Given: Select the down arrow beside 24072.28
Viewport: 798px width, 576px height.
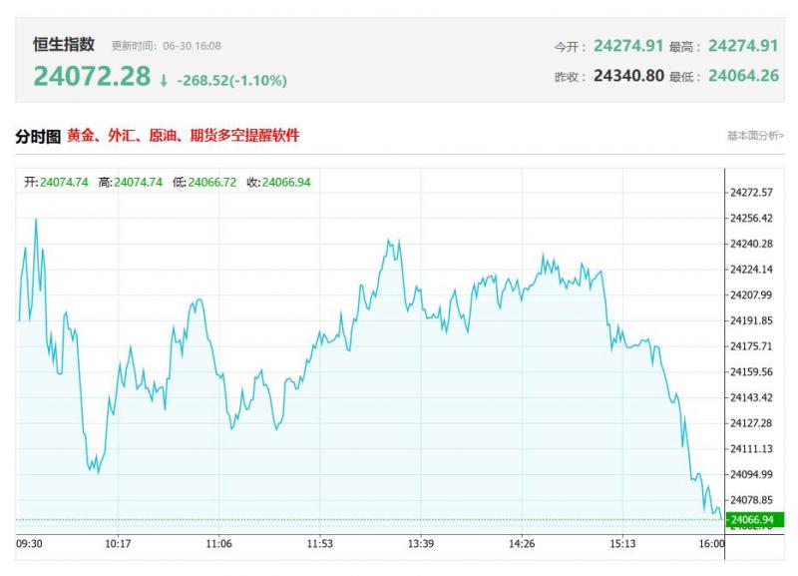Looking at the screenshot, I should coord(164,81).
